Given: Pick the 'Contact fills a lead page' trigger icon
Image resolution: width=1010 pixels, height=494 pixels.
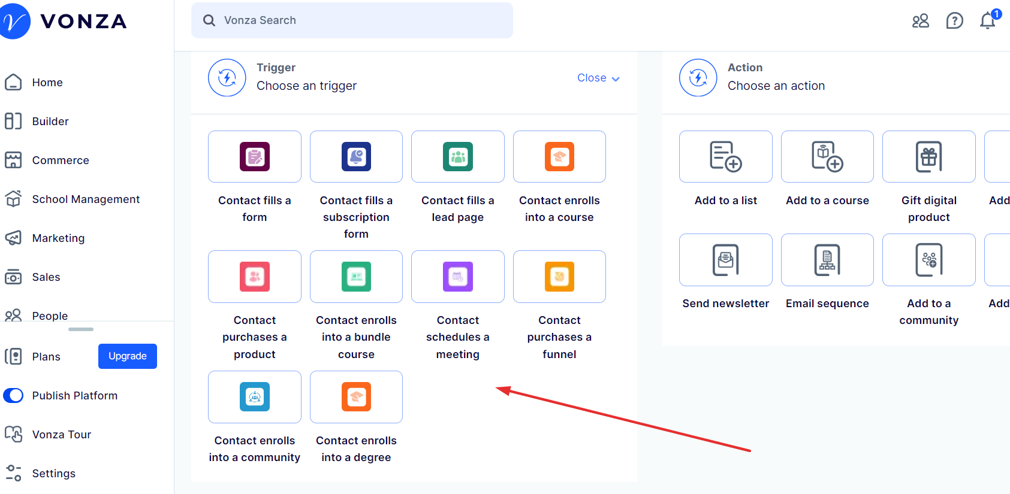Looking at the screenshot, I should [458, 156].
